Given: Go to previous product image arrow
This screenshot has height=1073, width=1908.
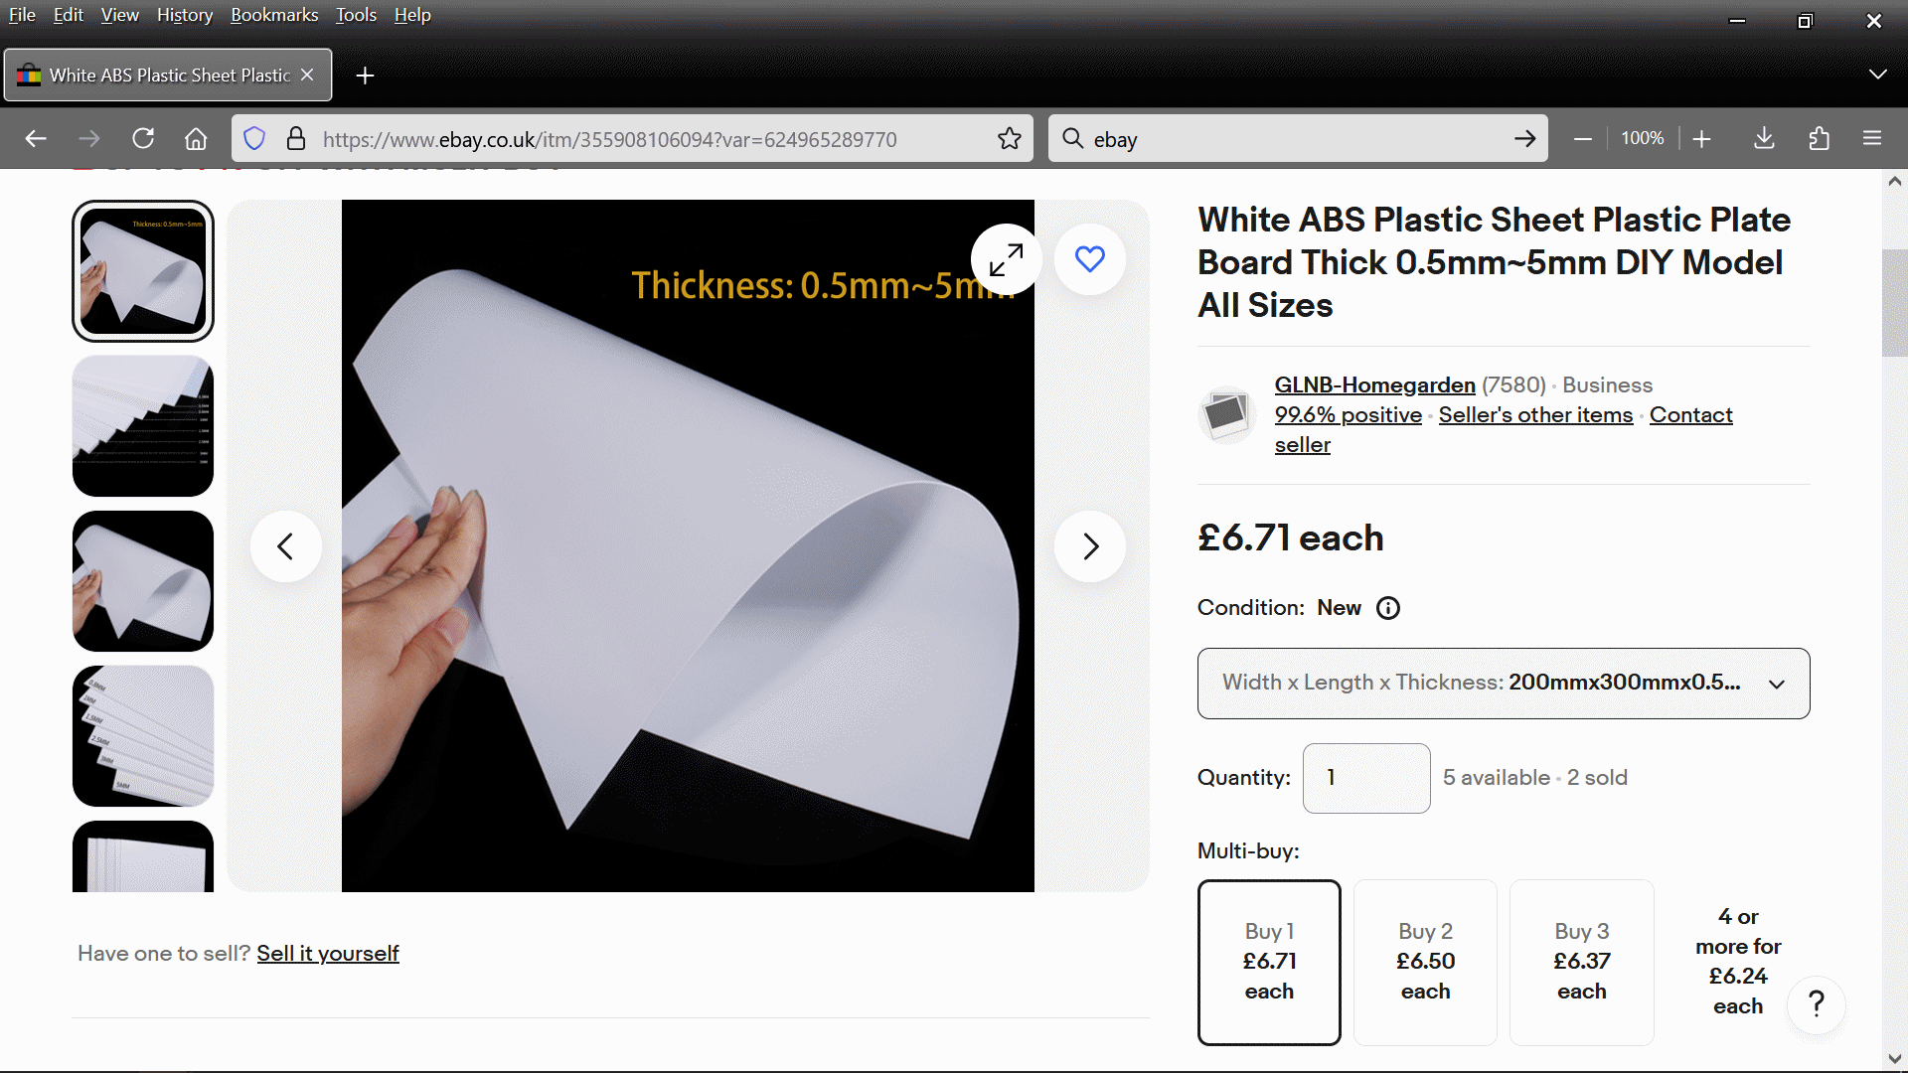Looking at the screenshot, I should 286,546.
